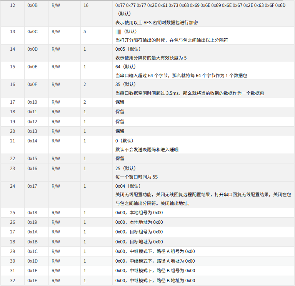Click text 路径 A 地址为 0x00
Image resolution: width=295 pixels, height=286 pixels.
coord(176,261)
